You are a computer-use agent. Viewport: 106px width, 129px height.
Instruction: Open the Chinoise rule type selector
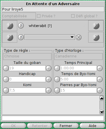click(27, 57)
